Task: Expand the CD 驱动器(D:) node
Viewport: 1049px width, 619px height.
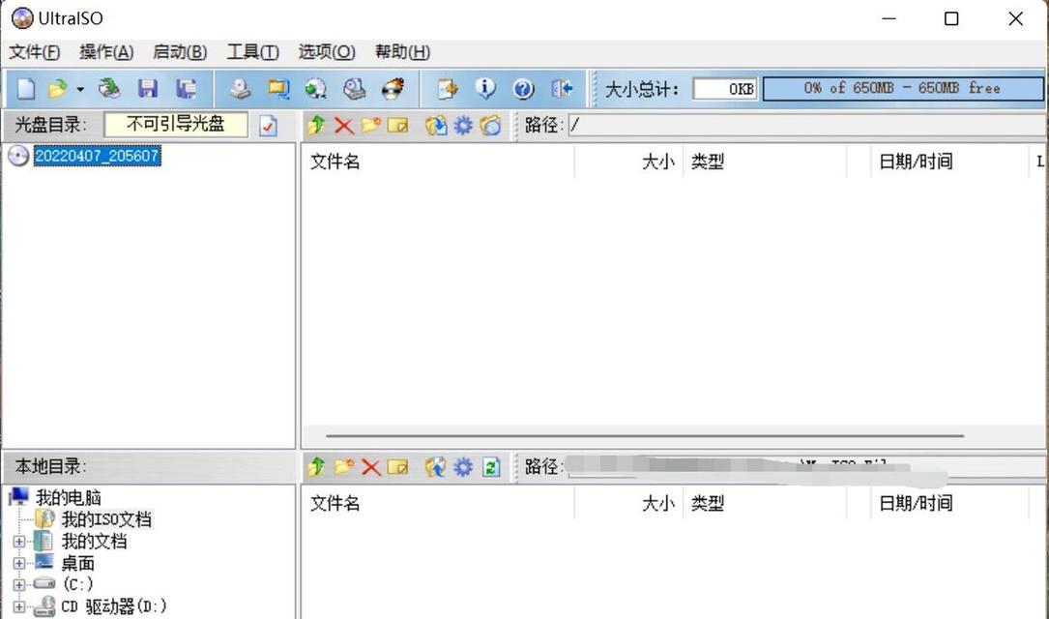Action: coord(18,607)
